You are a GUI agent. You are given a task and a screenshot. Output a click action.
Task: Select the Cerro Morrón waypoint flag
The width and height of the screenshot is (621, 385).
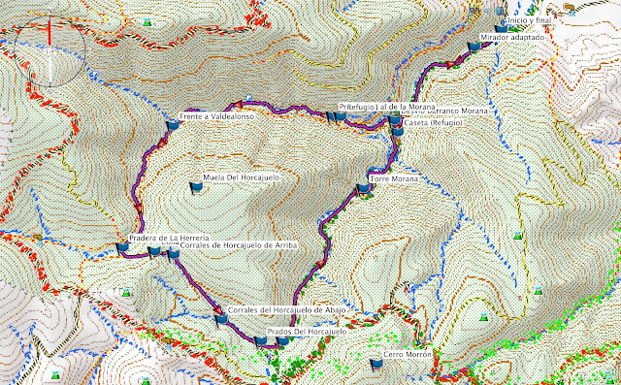376,364
